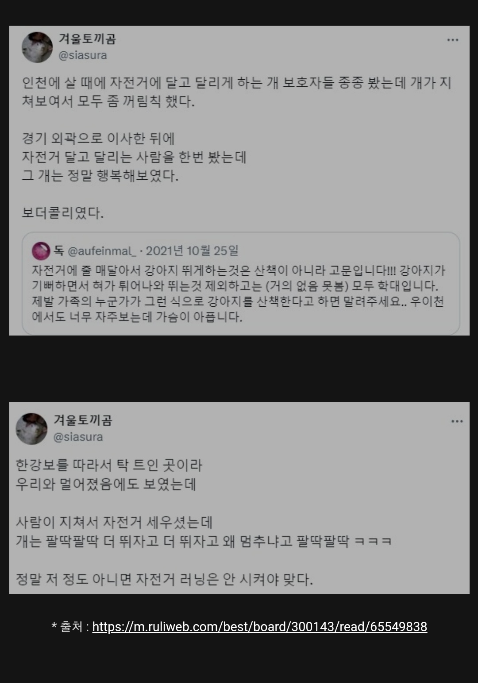Click the 겨울토끼곰 display name on the first tweet
This screenshot has height=683, width=478.
[x=87, y=39]
